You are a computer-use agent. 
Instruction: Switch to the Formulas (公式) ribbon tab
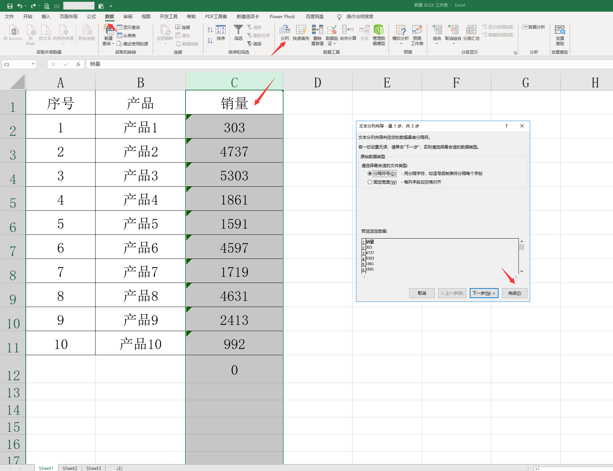tap(91, 17)
